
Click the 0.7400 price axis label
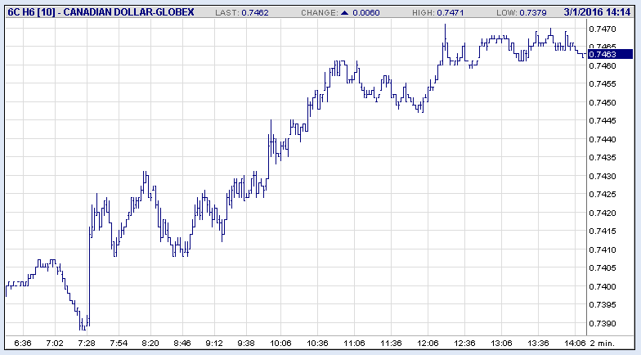point(603,286)
